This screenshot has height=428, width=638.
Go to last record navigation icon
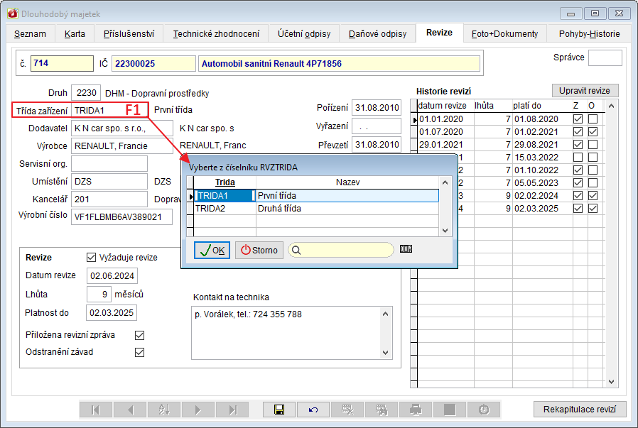click(232, 410)
